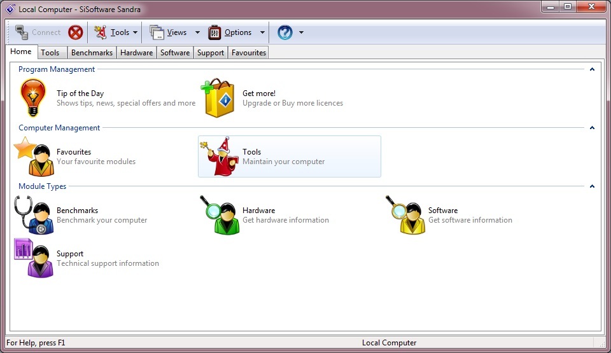Screen dimensions: 611x353
Task: Open the Software yellow magnifier icon
Action: coord(405,215)
